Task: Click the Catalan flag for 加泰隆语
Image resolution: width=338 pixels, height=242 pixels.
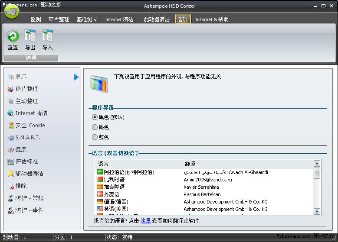Action: (100, 187)
